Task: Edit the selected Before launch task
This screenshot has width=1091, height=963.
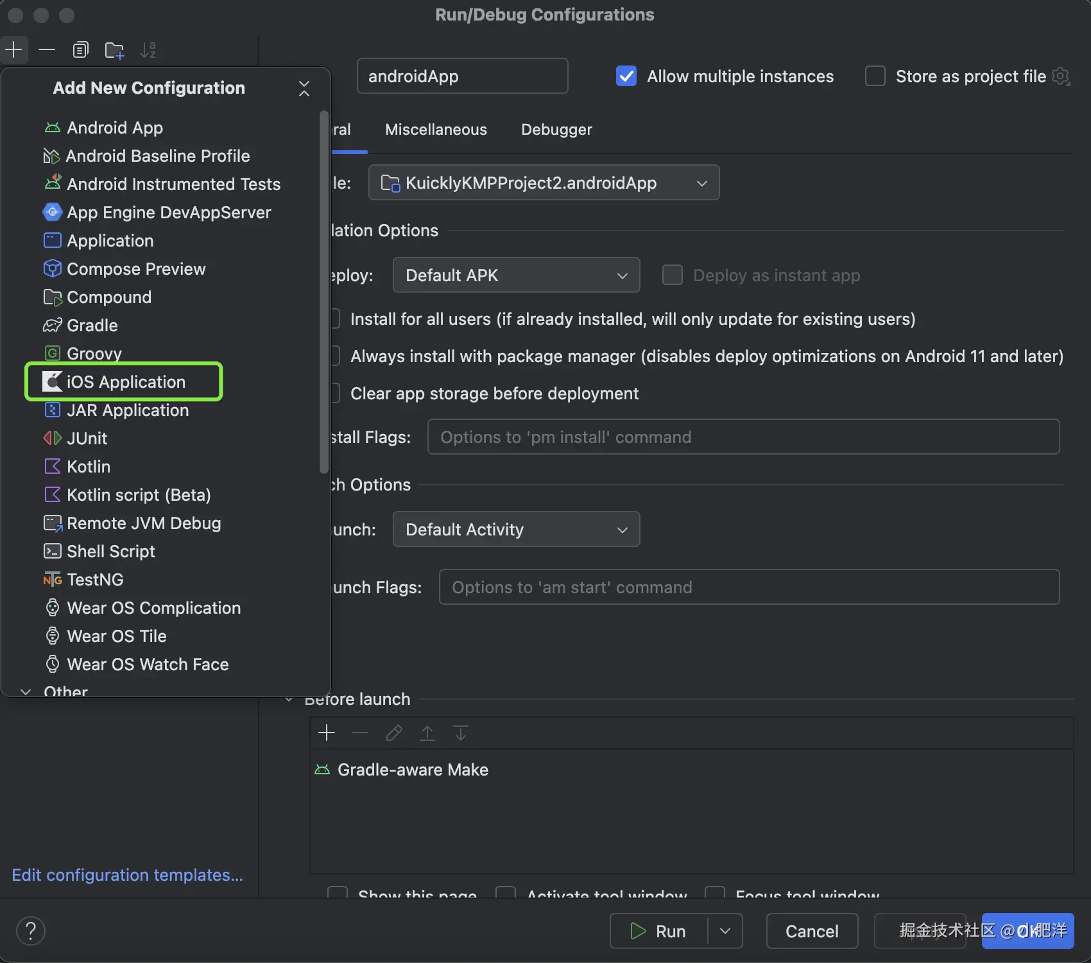Action: 394,733
